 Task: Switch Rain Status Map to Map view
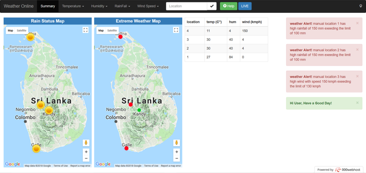click(x=10, y=30)
